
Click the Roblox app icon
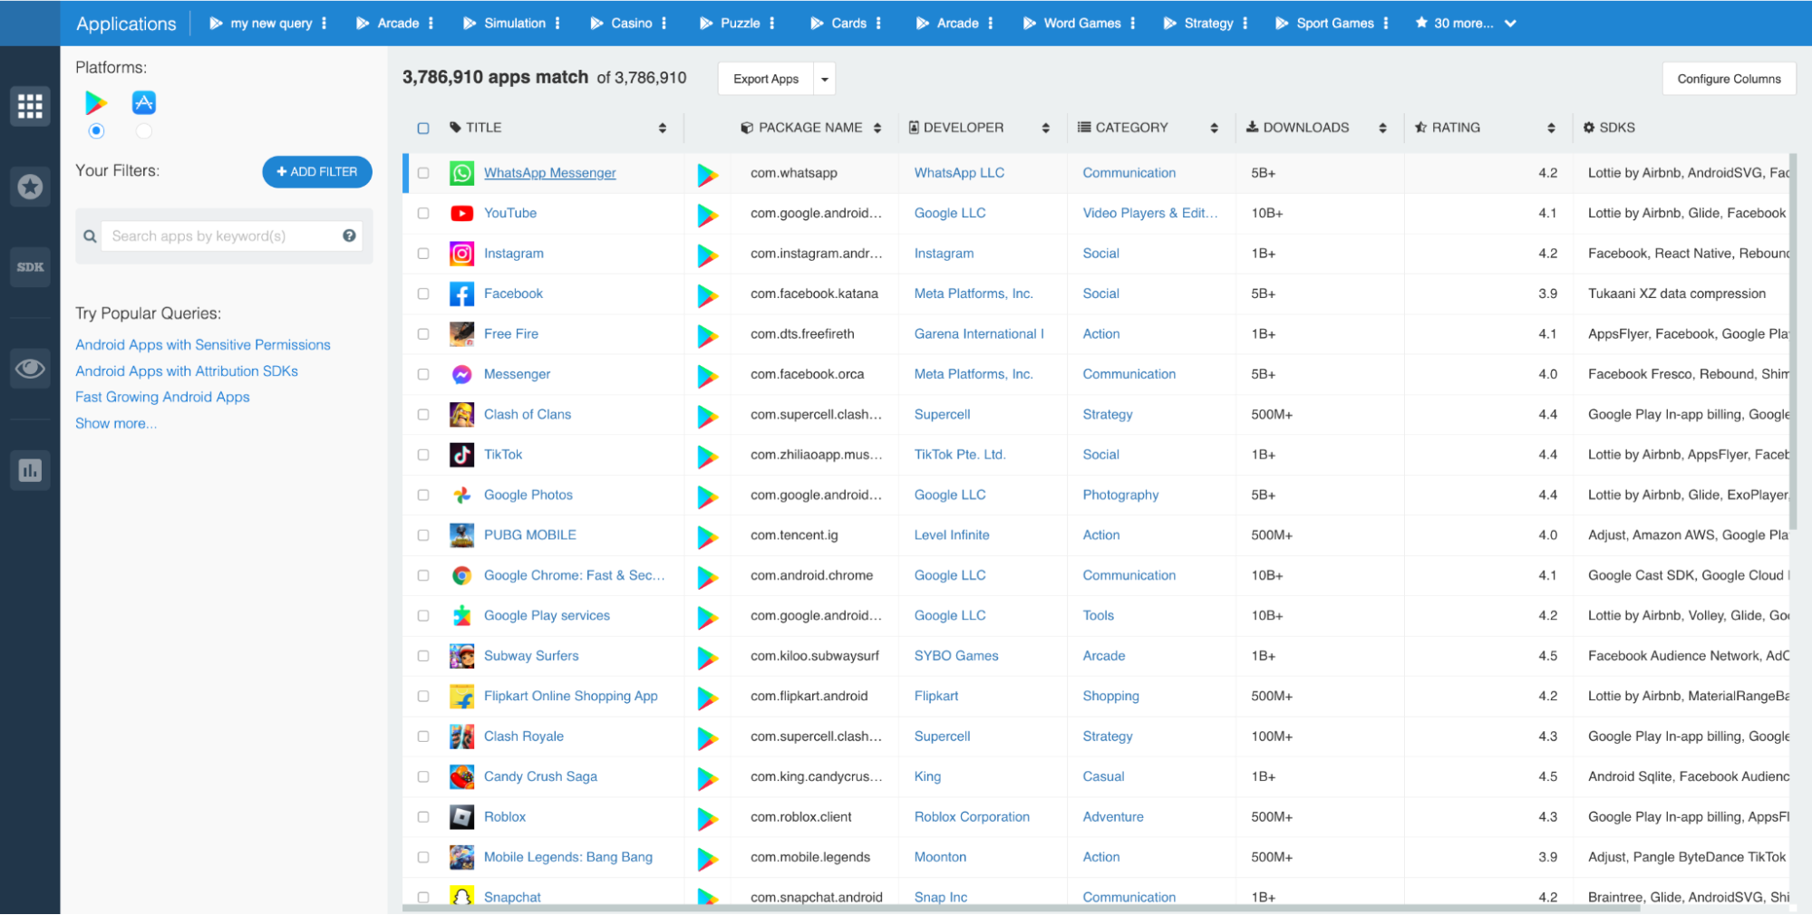461,817
